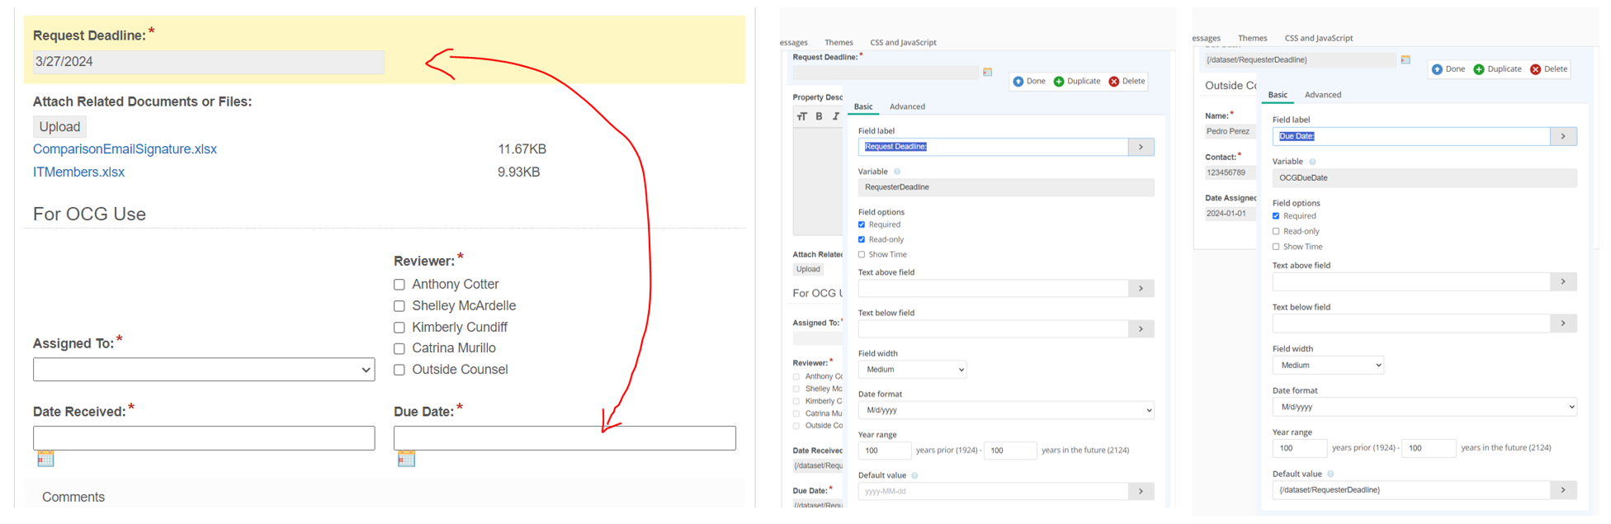Switch to Advanced tab in Request Deadline properties
Image resolution: width=1611 pixels, height=524 pixels.
(906, 106)
